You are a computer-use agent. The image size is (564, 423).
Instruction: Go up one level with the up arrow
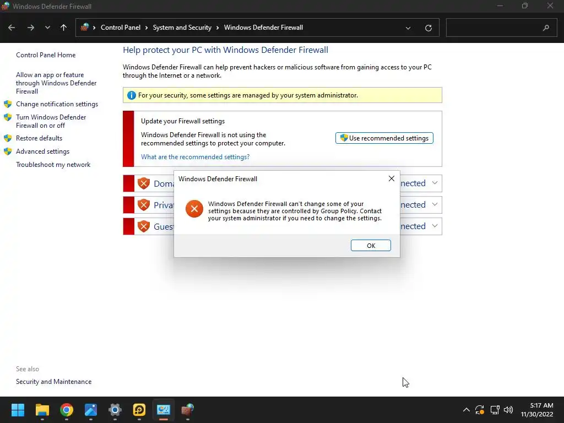point(64,28)
